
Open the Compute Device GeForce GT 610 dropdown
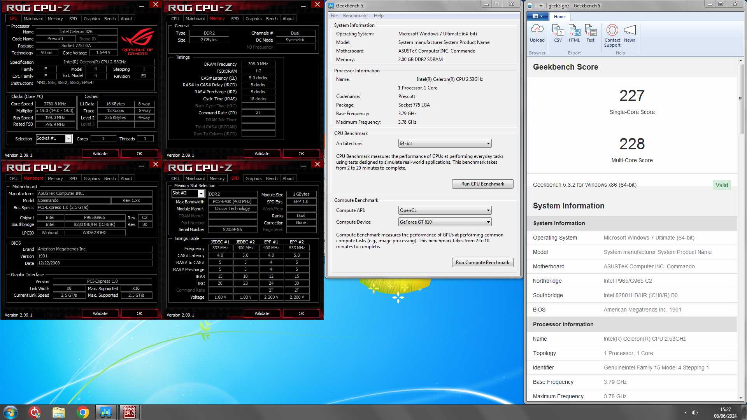(x=445, y=222)
